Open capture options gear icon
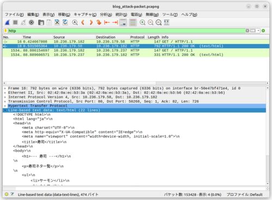The image size is (272, 200). pos(32,22)
